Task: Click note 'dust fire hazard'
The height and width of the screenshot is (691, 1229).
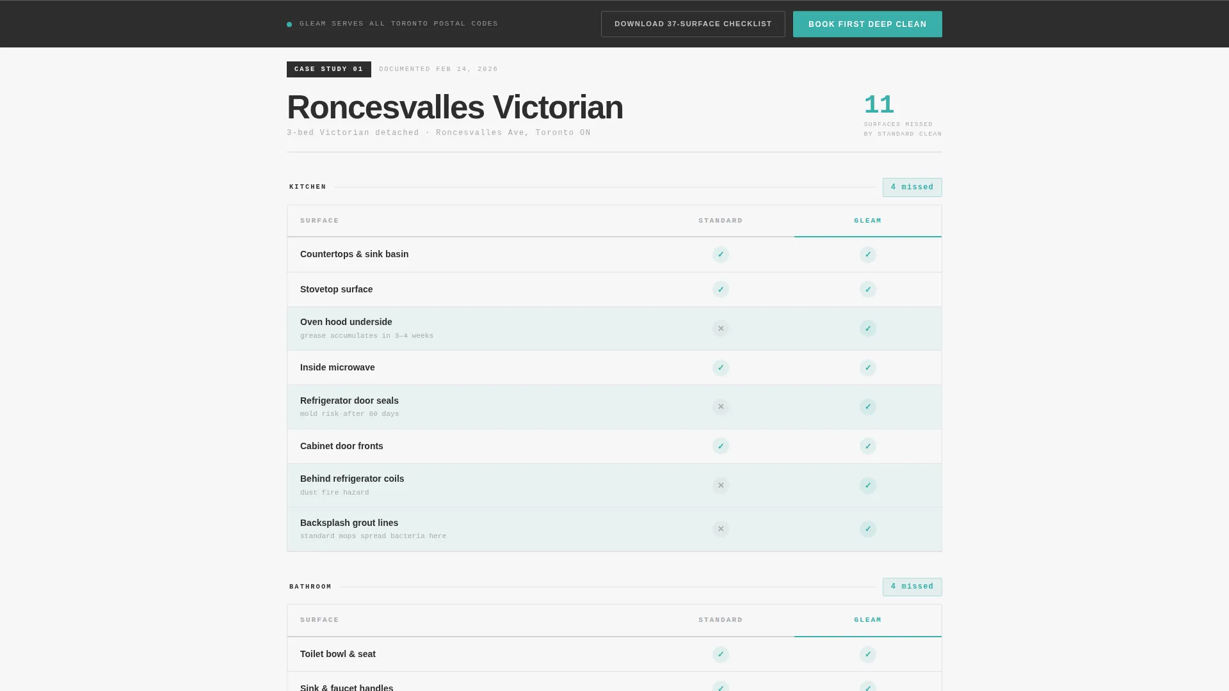Action: [335, 493]
